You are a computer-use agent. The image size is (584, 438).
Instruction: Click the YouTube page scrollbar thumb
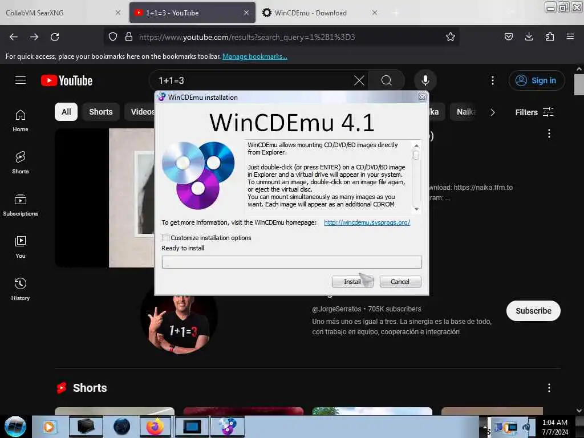tap(579, 84)
